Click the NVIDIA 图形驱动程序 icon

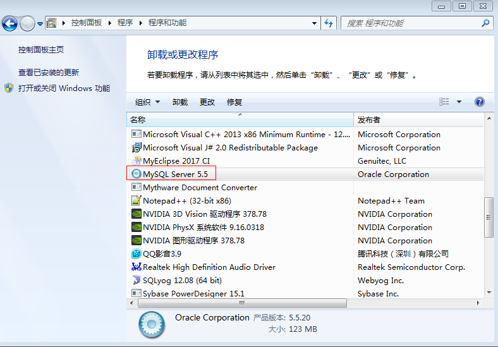coord(137,241)
